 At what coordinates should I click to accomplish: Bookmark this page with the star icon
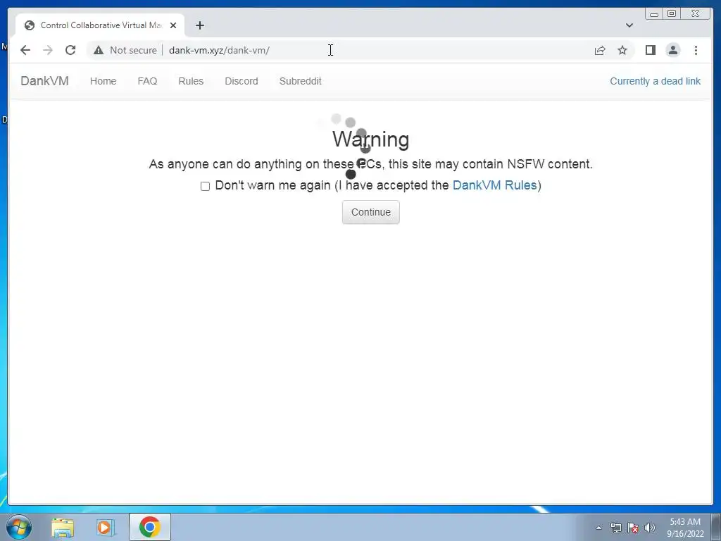tap(622, 50)
